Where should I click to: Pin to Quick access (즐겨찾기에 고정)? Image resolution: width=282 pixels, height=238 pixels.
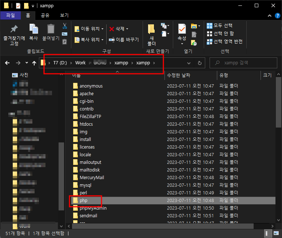click(14, 35)
